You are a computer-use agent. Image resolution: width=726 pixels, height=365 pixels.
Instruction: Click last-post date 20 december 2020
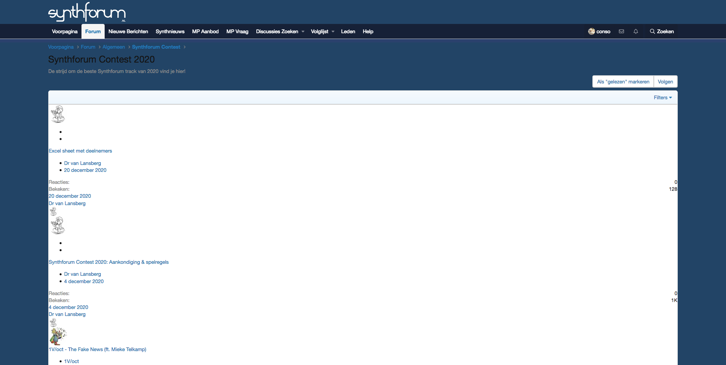[70, 196]
